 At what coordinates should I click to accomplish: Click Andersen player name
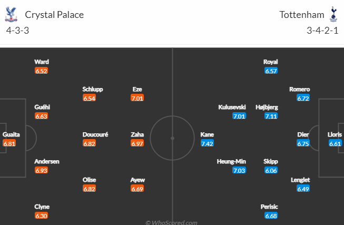click(47, 161)
